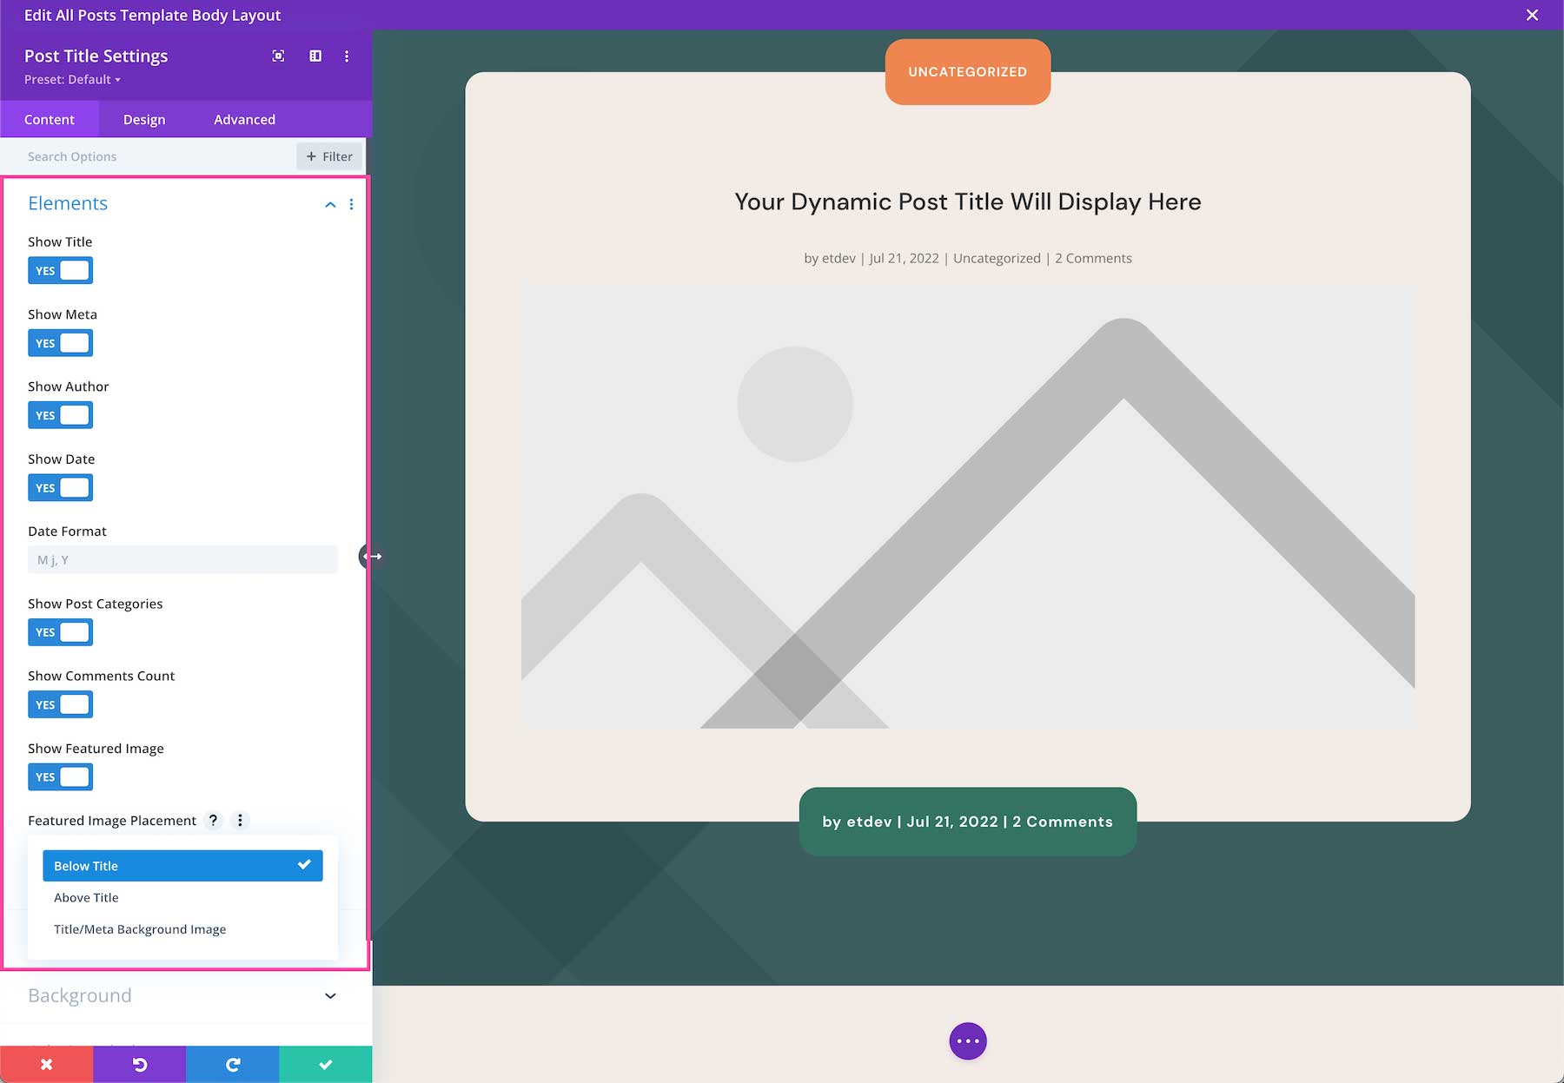1564x1083 pixels.
Task: Open the Advanced tab
Action: 244,119
